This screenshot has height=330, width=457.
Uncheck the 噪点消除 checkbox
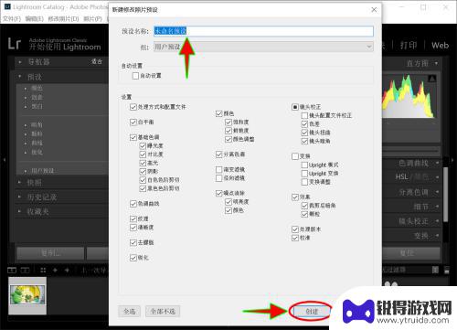point(218,193)
